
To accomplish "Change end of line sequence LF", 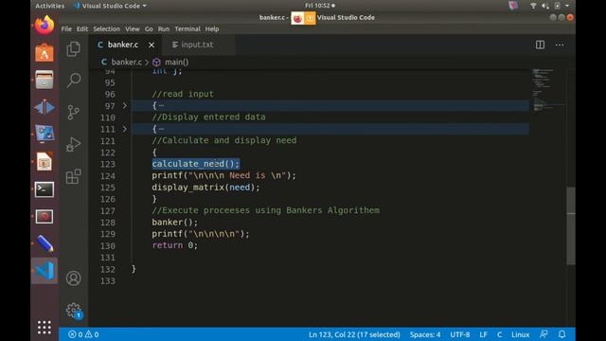I will coord(483,334).
